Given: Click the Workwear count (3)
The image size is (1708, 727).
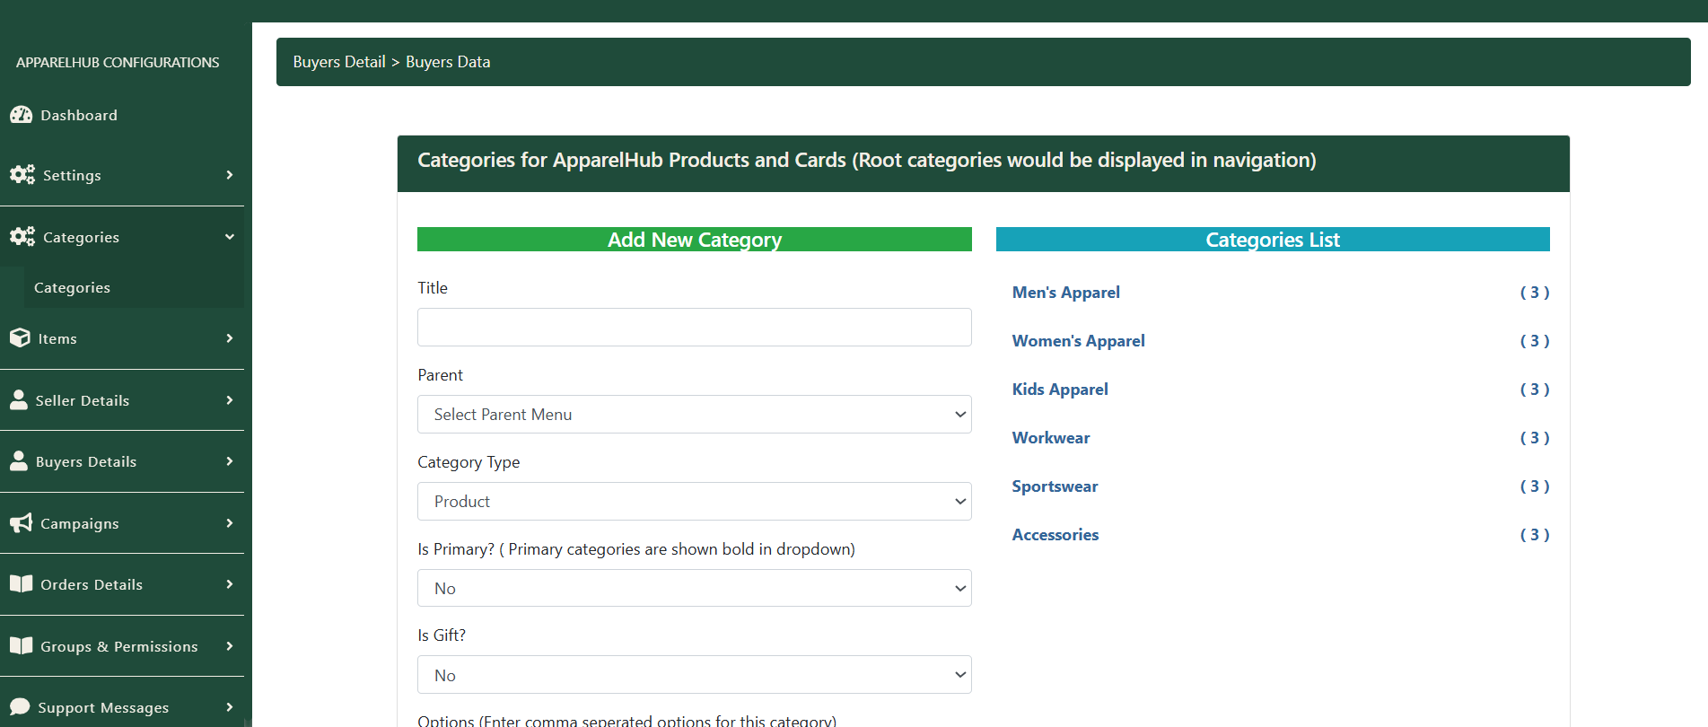Looking at the screenshot, I should tap(1535, 438).
